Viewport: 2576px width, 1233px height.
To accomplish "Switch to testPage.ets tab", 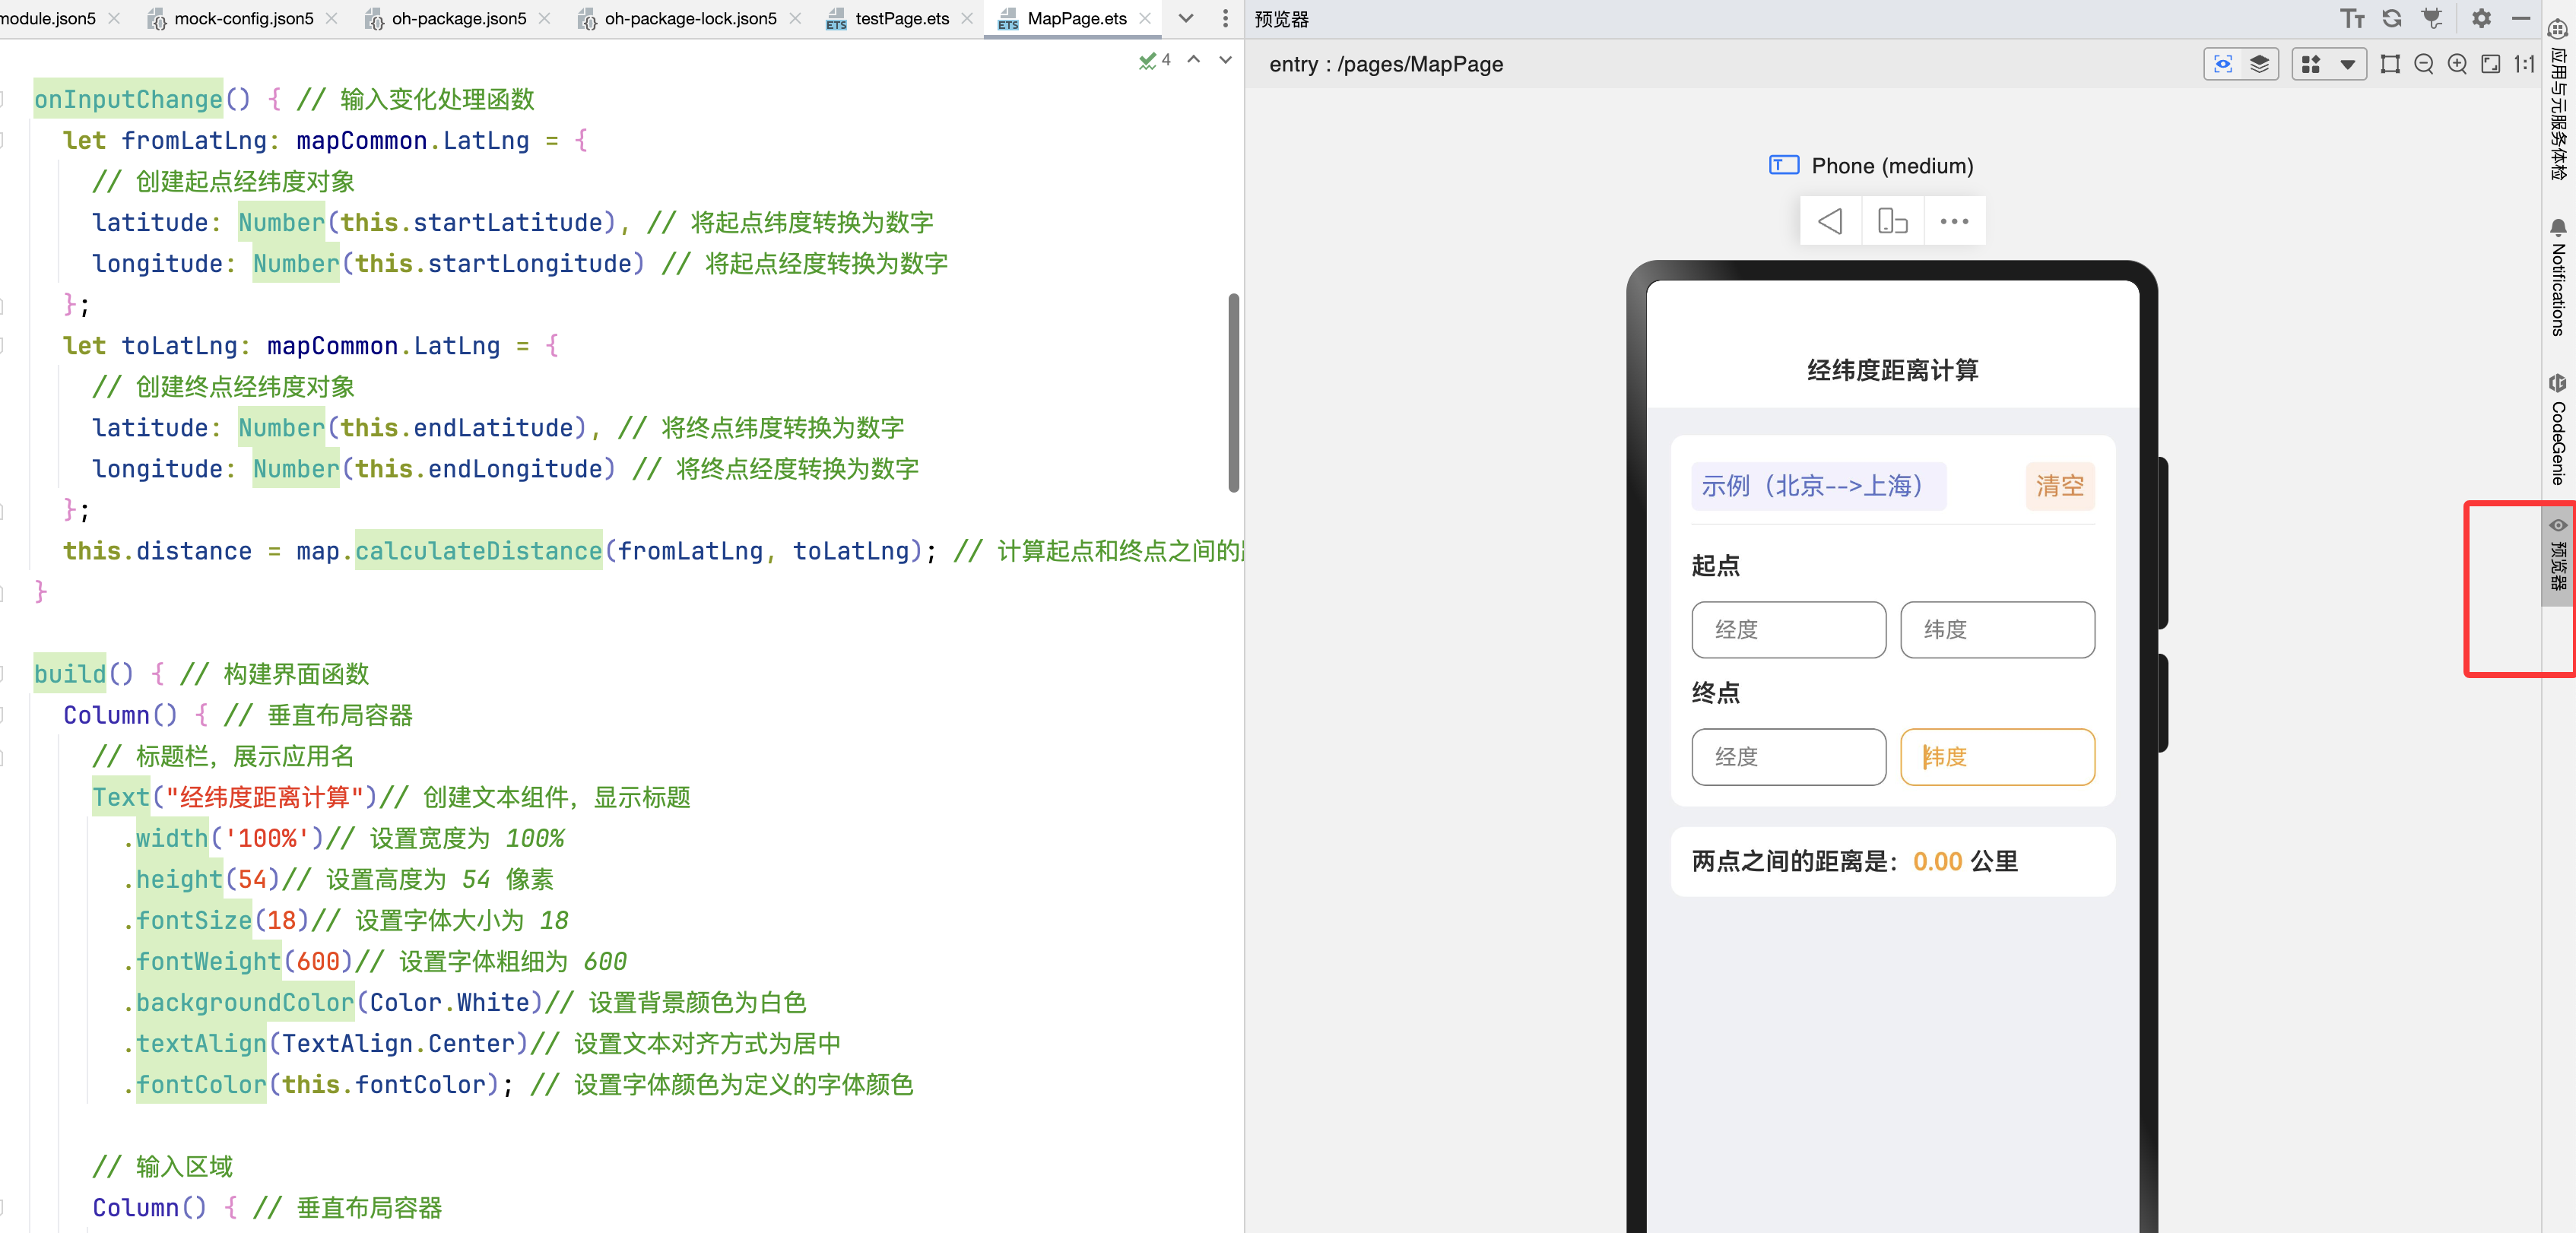I will pyautogui.click(x=901, y=18).
